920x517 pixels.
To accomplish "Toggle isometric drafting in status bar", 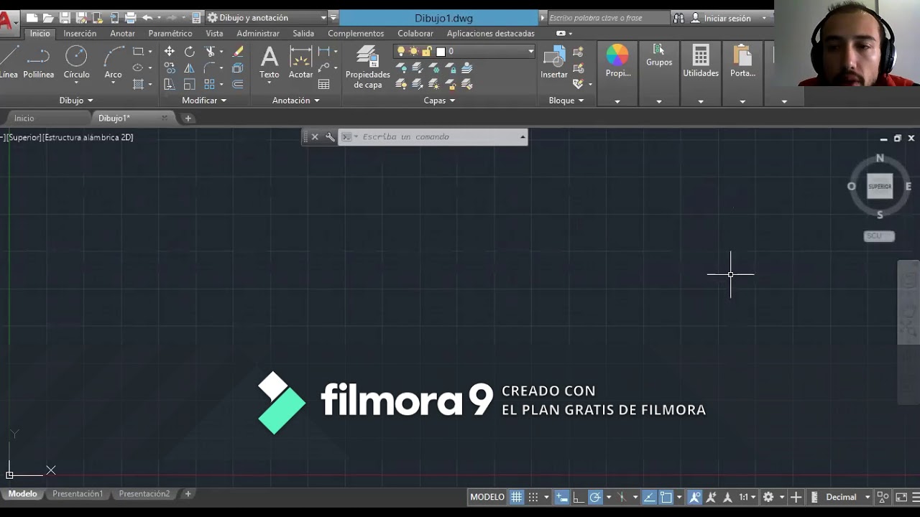I will pyautogui.click(x=622, y=497).
